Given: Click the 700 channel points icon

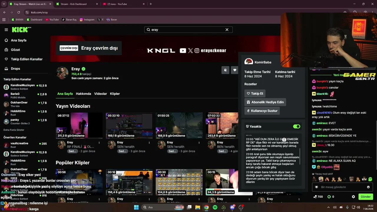Looking at the screenshot, I should click(x=315, y=197).
